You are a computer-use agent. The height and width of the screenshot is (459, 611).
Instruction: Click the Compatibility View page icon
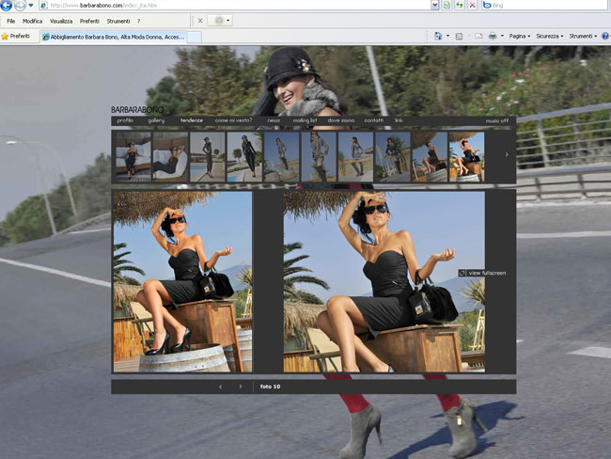(446, 6)
